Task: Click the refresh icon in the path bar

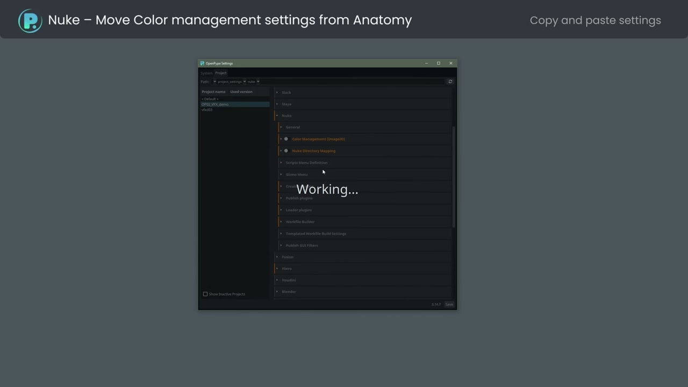Action: [450, 82]
